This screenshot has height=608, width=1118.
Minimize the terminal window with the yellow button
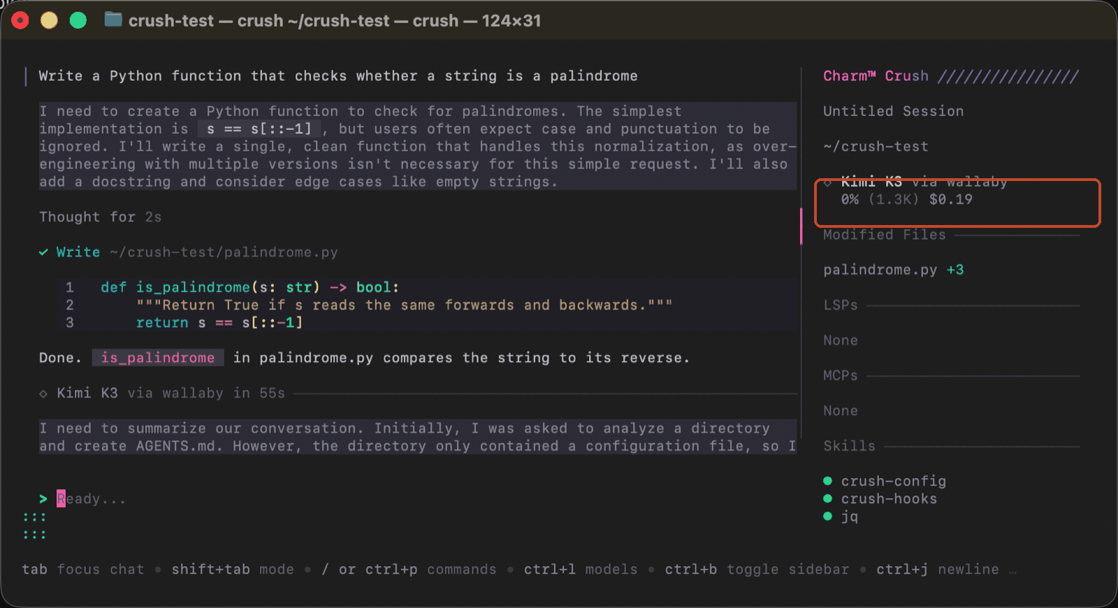click(49, 20)
